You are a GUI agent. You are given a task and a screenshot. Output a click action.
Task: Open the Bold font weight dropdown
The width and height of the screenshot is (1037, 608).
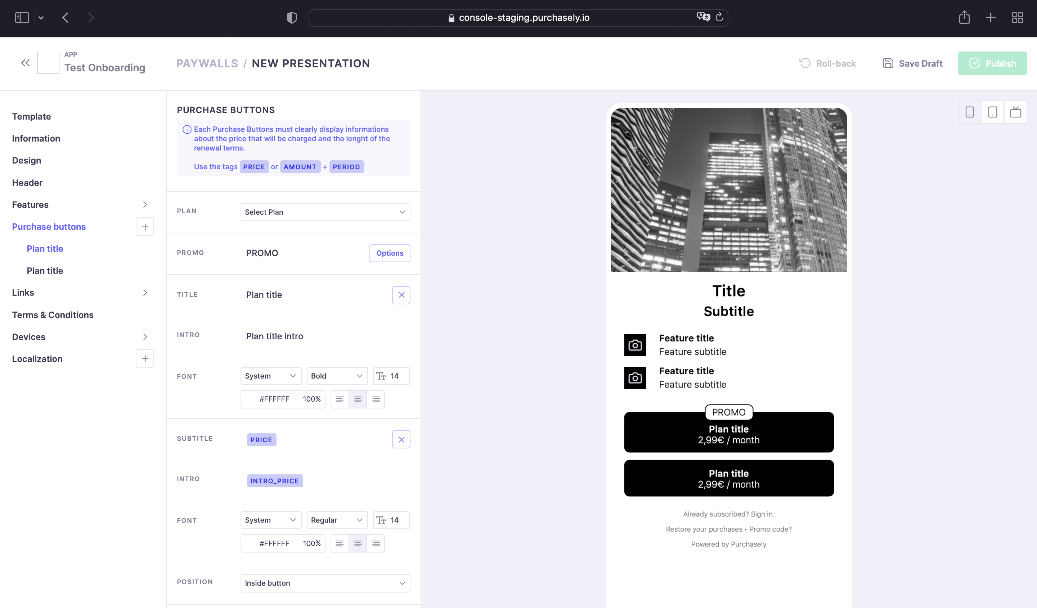pyautogui.click(x=337, y=376)
